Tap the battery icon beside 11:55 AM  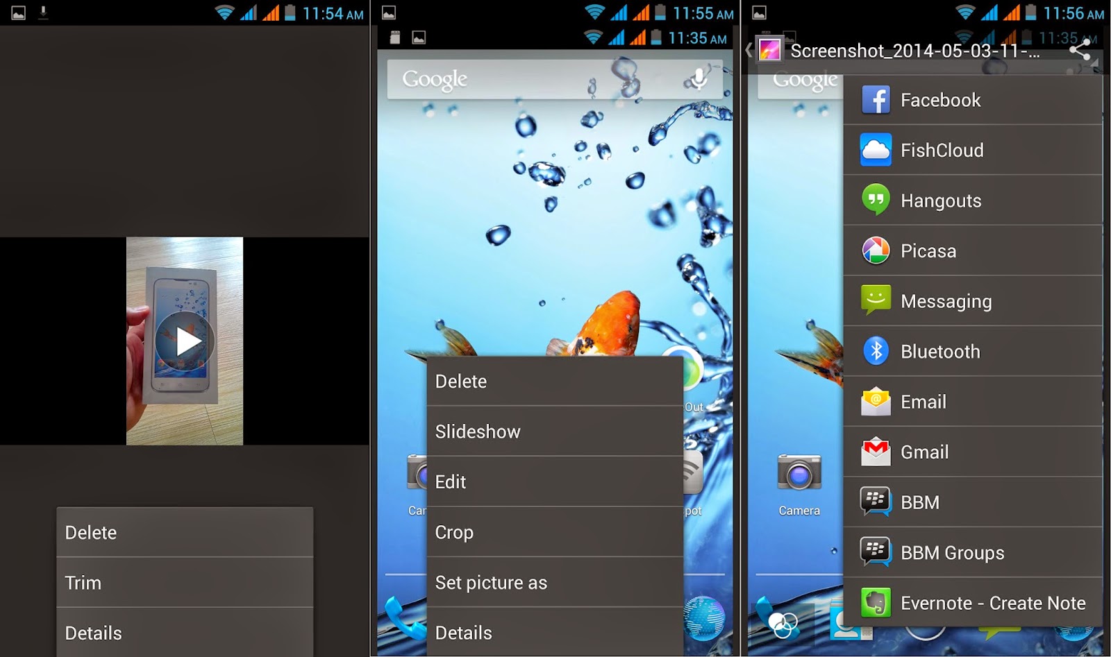click(x=660, y=12)
